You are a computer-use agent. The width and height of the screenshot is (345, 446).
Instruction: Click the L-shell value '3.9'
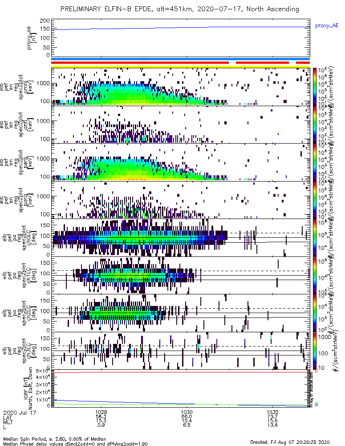point(101,425)
